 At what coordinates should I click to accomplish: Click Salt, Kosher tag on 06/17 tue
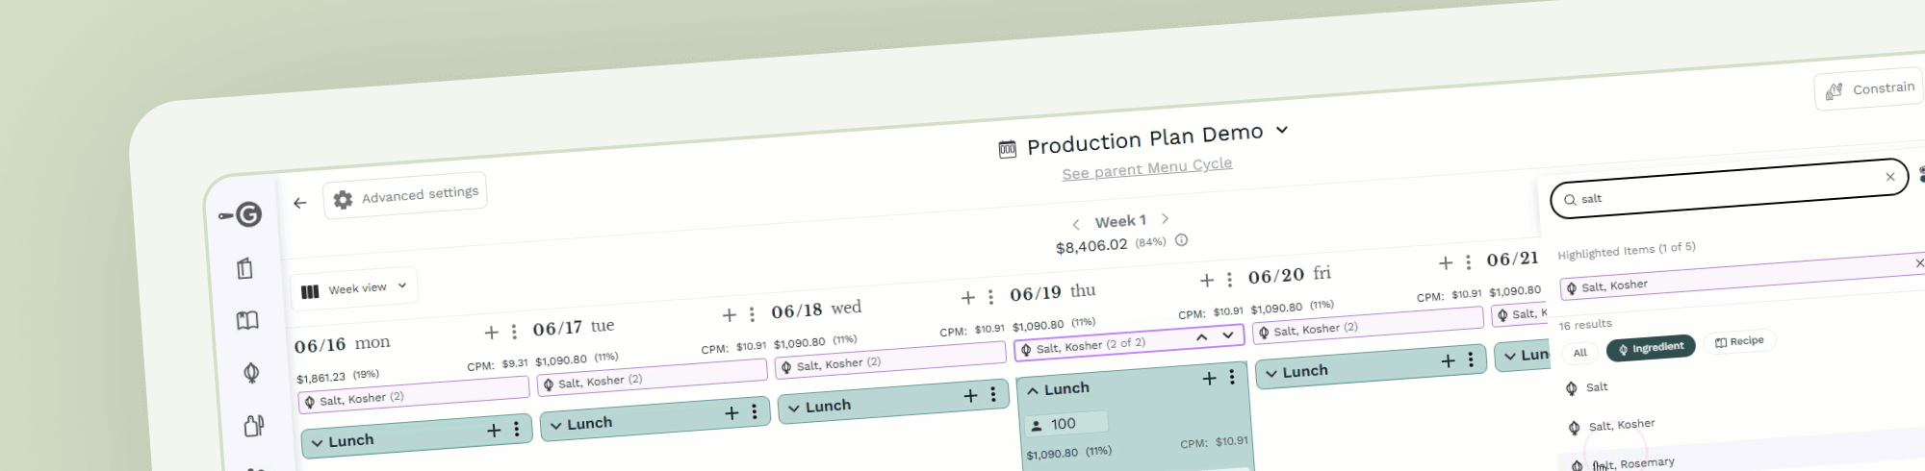click(653, 377)
